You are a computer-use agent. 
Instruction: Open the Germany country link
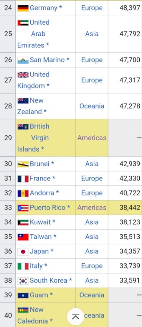43,8
